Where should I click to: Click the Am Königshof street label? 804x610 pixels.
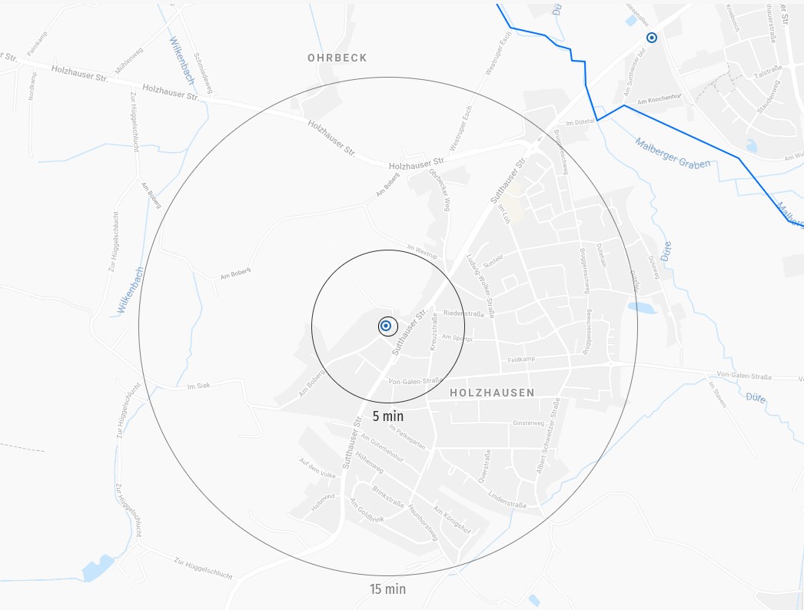click(x=452, y=520)
